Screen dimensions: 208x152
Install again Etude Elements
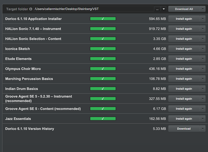coord(184,59)
